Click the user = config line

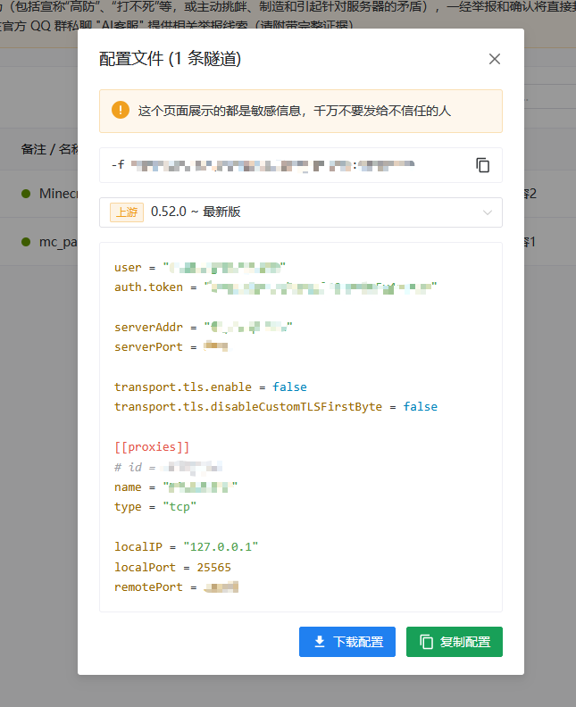pyautogui.click(x=200, y=268)
